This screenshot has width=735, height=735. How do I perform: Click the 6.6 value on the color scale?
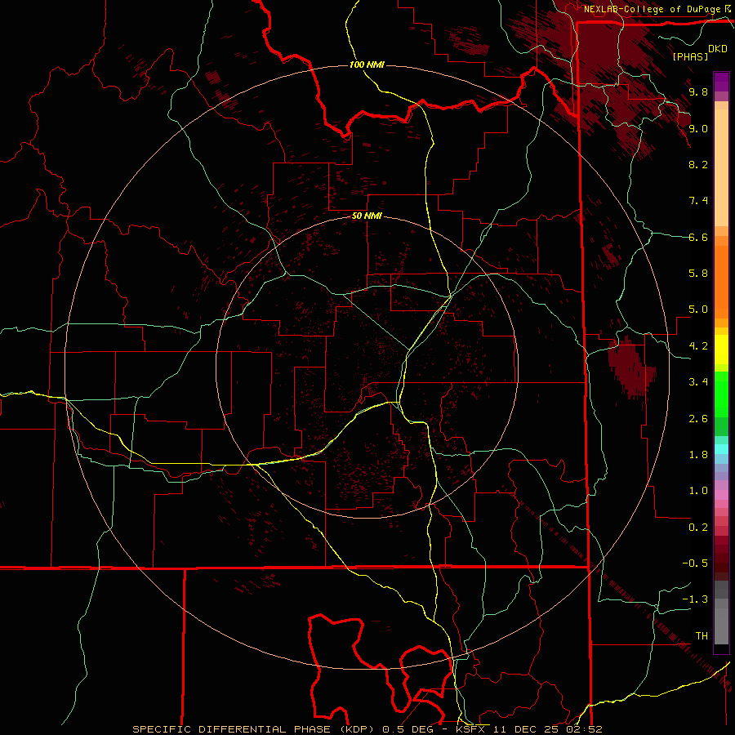click(x=698, y=237)
